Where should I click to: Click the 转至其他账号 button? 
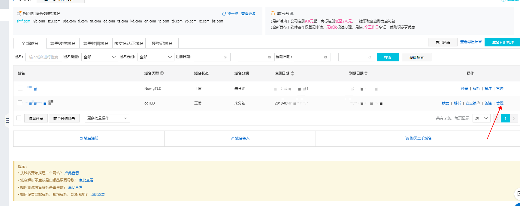tap(64, 118)
